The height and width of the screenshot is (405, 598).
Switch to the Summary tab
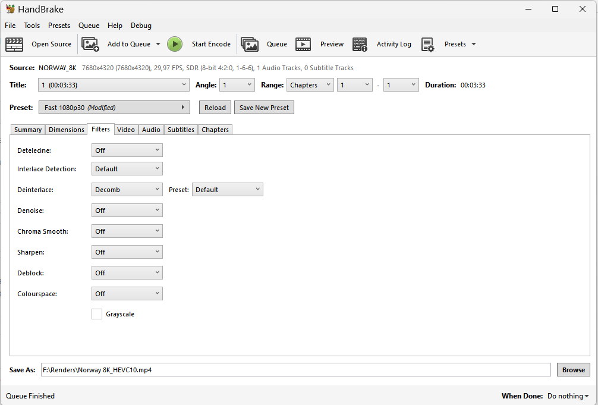[28, 130]
